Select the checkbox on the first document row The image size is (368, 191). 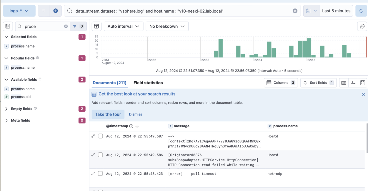(x=100, y=136)
